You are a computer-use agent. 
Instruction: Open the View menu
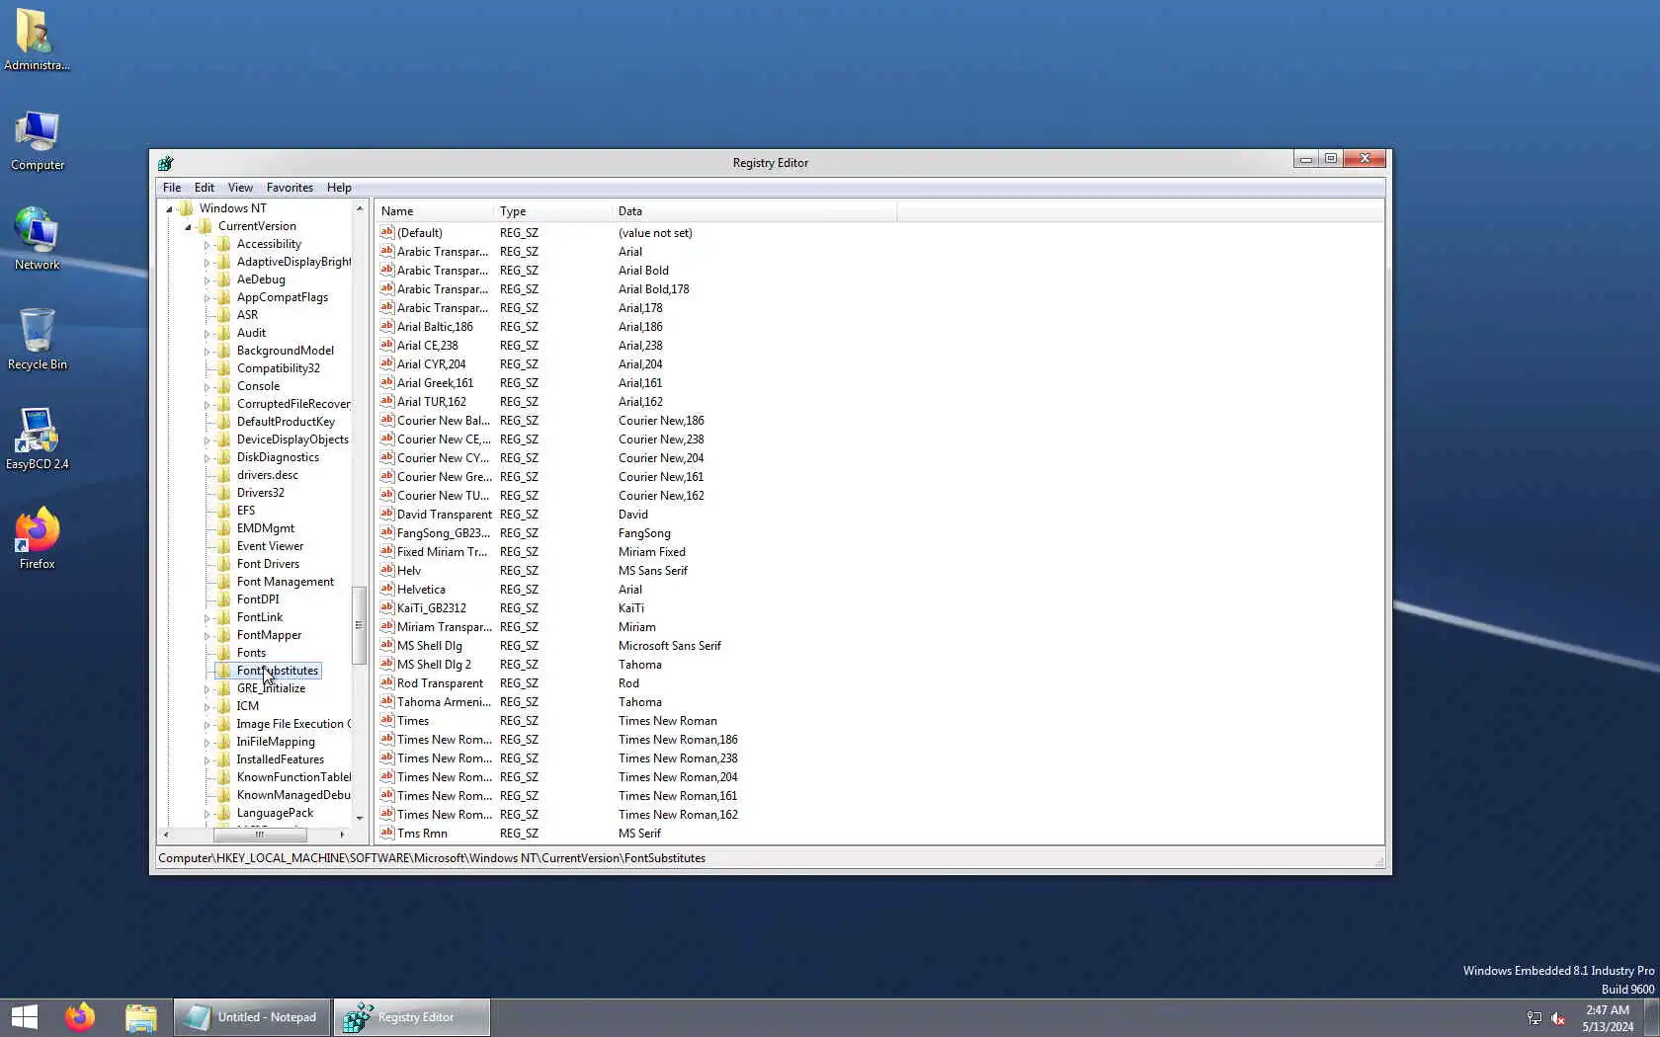tap(240, 188)
